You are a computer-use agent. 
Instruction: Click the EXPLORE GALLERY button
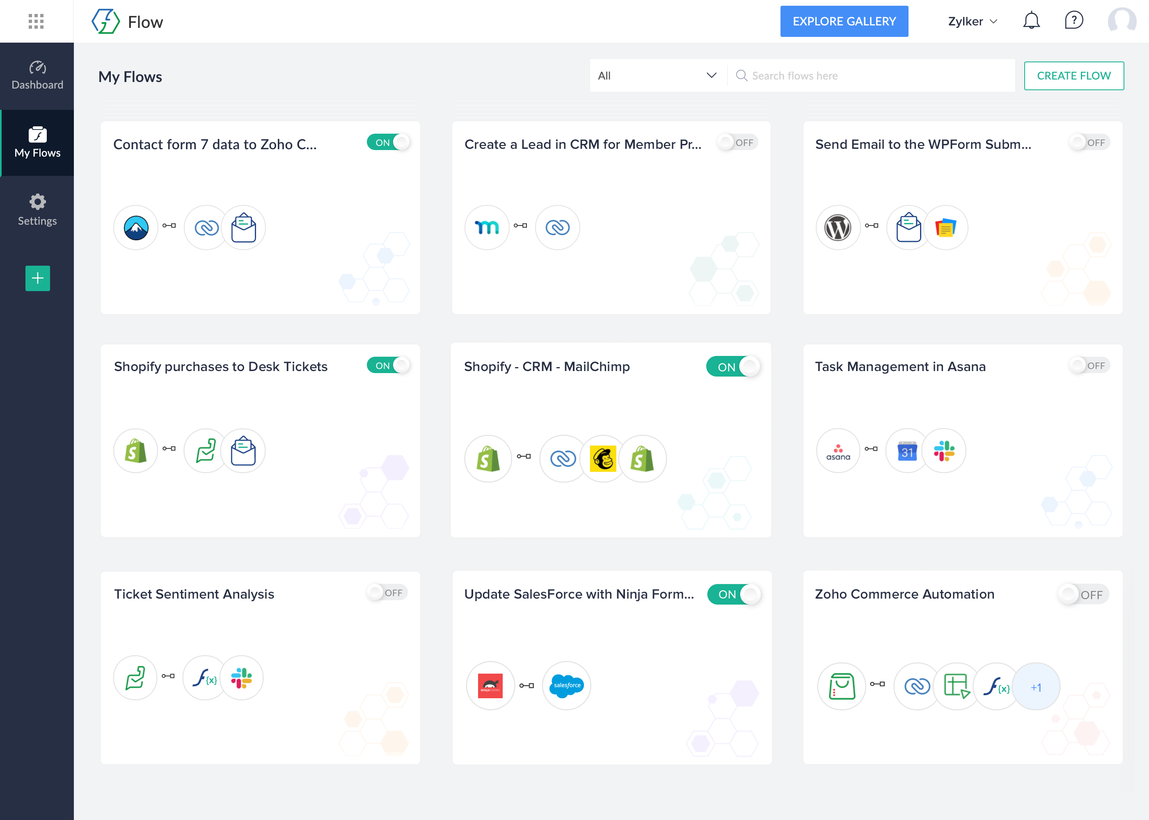tap(844, 21)
